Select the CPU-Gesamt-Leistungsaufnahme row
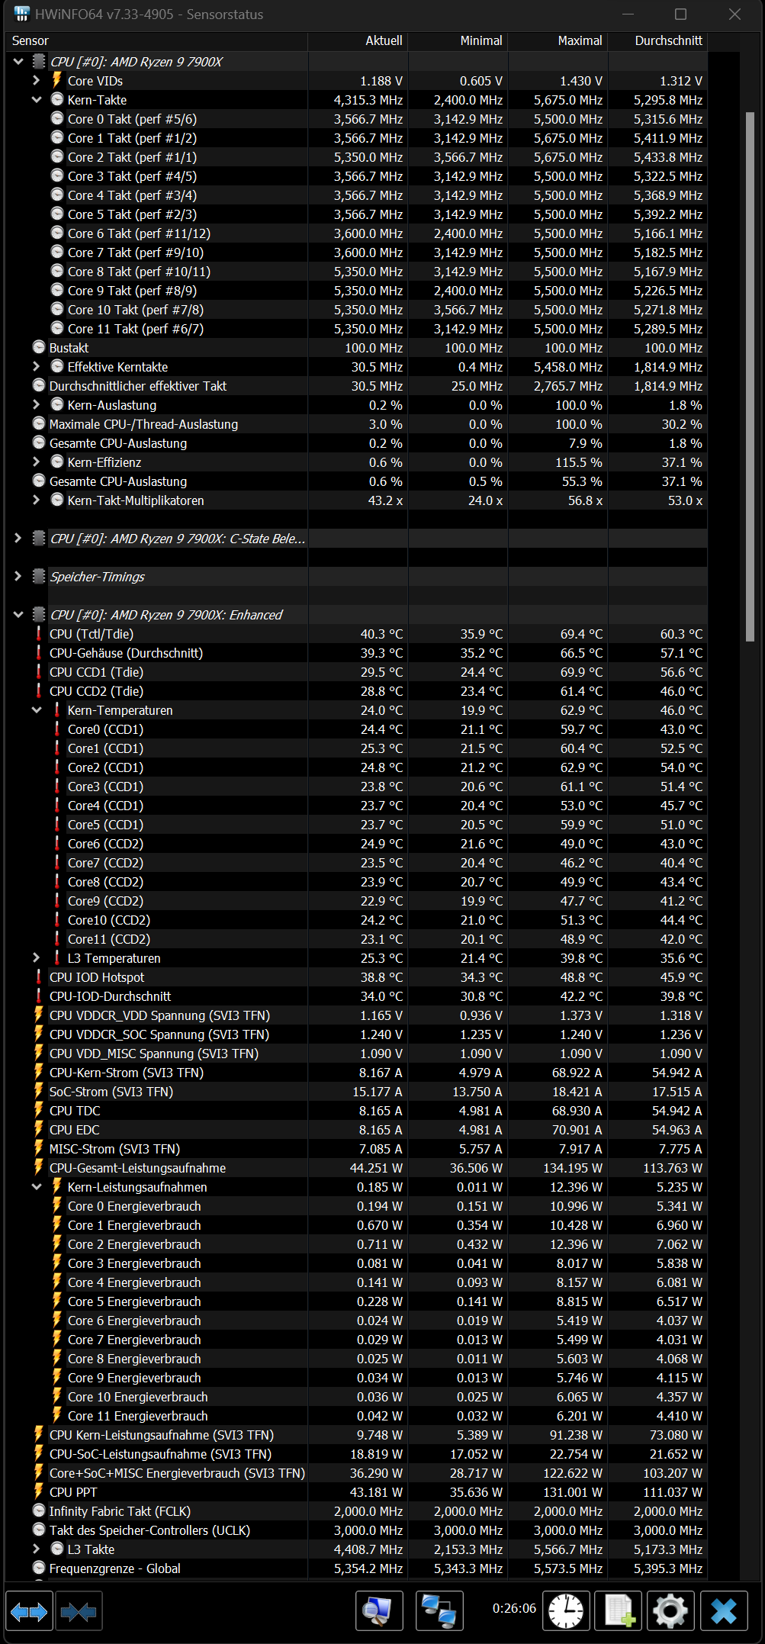This screenshot has height=1644, width=765. 356,1167
